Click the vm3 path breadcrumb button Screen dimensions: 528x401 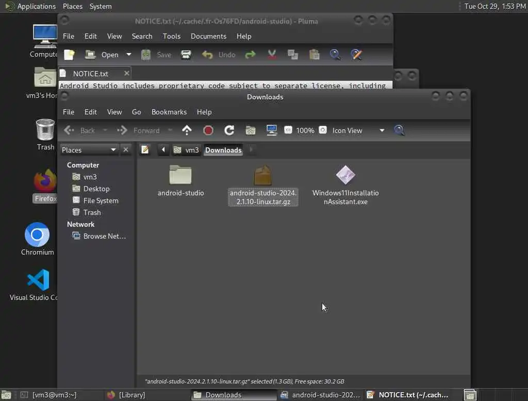tap(186, 150)
